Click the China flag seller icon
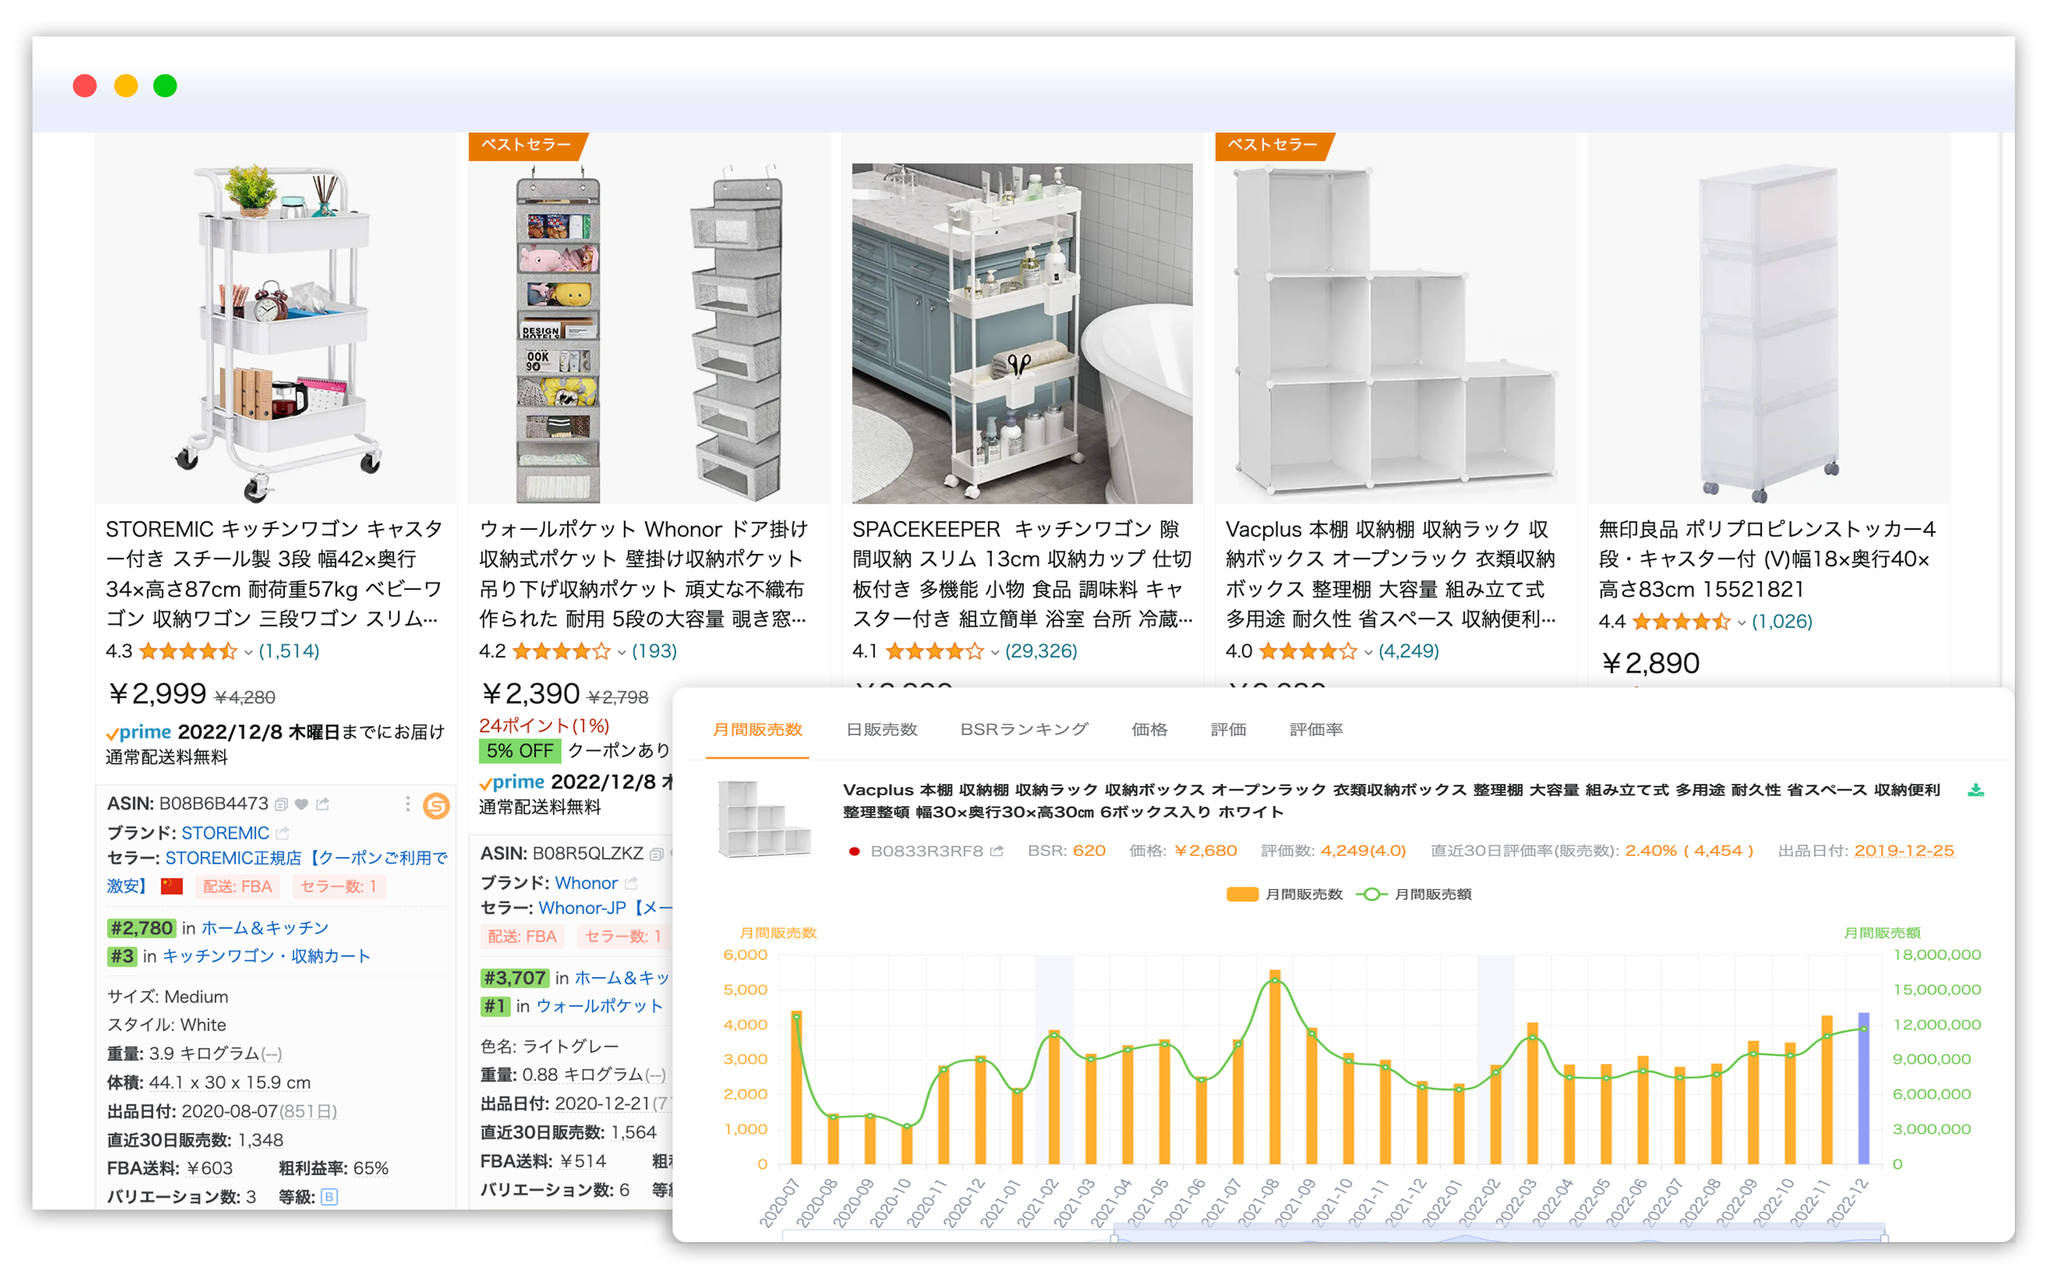The height and width of the screenshot is (1274, 2046). [172, 886]
